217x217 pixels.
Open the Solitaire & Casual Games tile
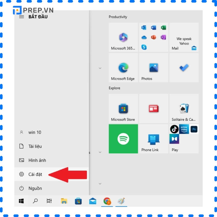[x=184, y=108]
